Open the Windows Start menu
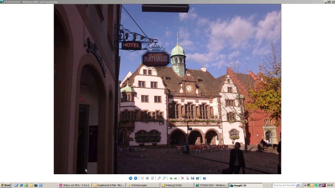This screenshot has width=335, height=188. (6, 185)
